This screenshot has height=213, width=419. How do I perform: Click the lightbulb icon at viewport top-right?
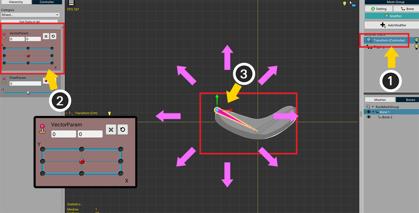344,3
